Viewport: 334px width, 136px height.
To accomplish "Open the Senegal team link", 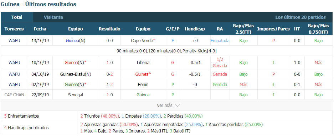I will tap(76, 95).
